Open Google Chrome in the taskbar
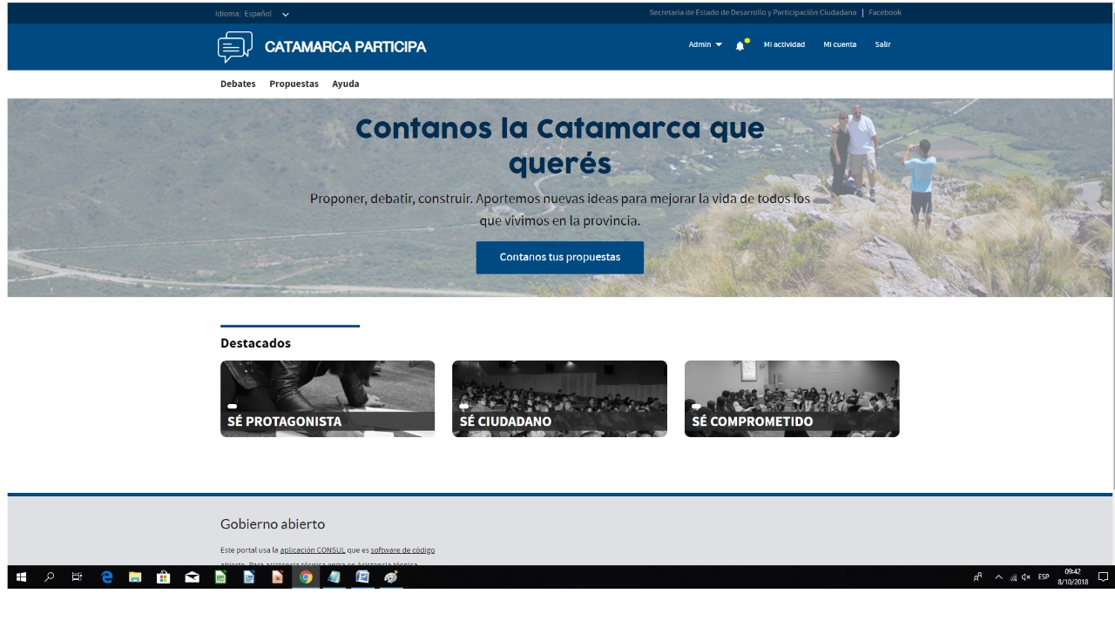The width and height of the screenshot is (1115, 627). 306,577
